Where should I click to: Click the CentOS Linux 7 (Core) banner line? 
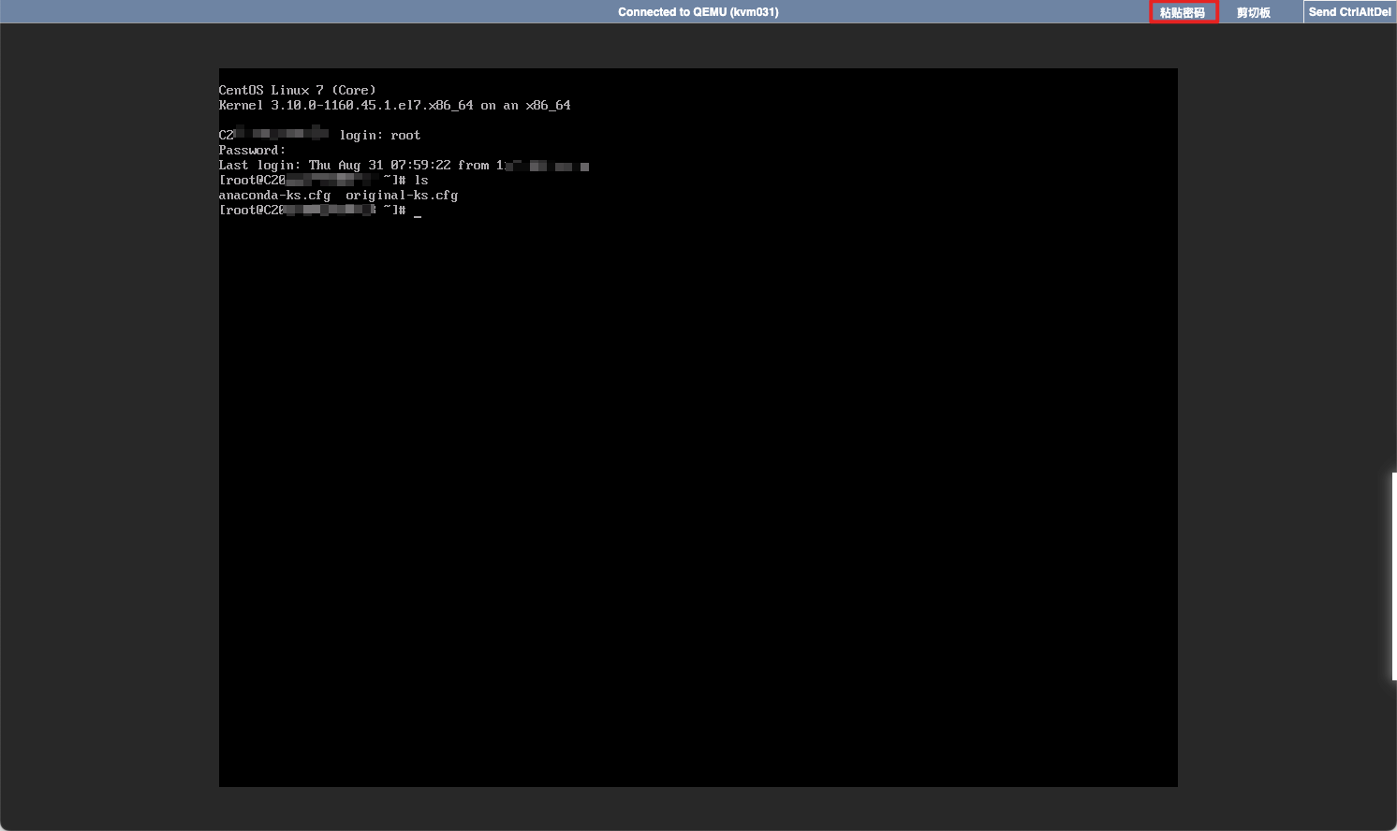[x=297, y=91]
